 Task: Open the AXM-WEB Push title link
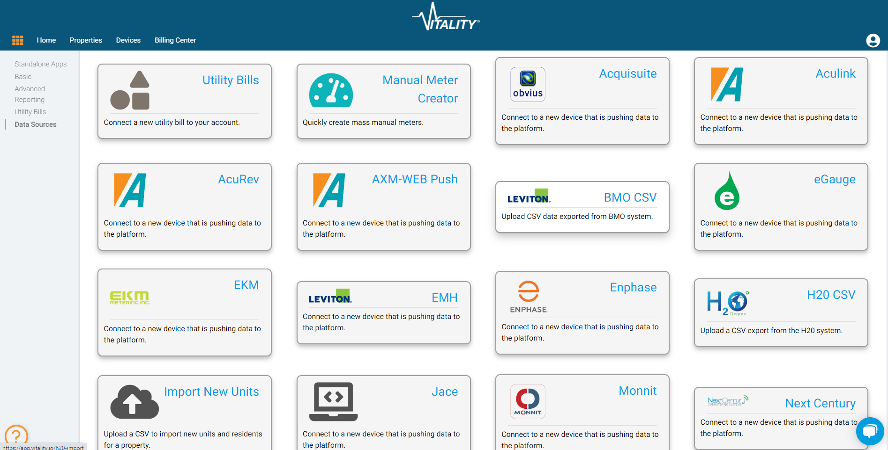pos(415,179)
